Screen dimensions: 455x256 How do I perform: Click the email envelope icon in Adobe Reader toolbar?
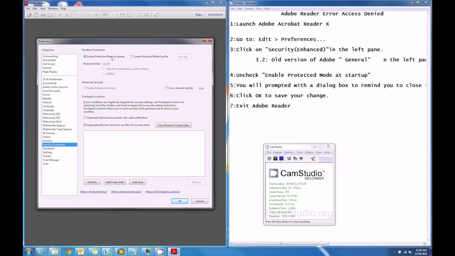(x=50, y=15)
